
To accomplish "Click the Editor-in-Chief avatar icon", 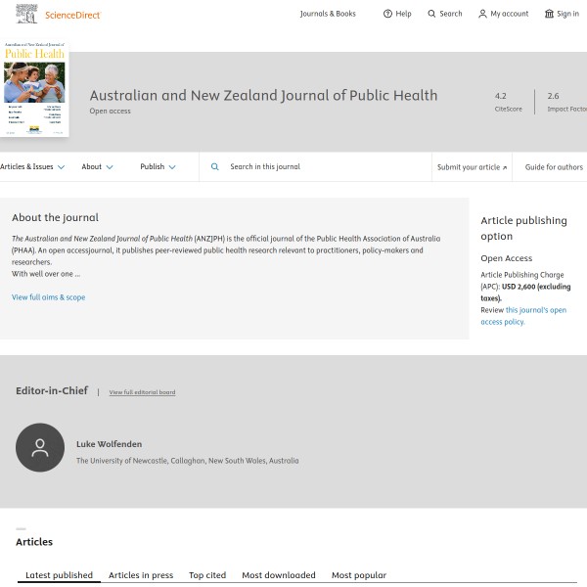I will tap(40, 448).
